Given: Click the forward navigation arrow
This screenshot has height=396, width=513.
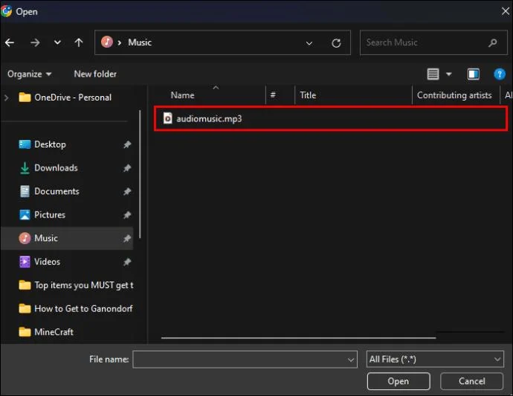Looking at the screenshot, I should 35,42.
